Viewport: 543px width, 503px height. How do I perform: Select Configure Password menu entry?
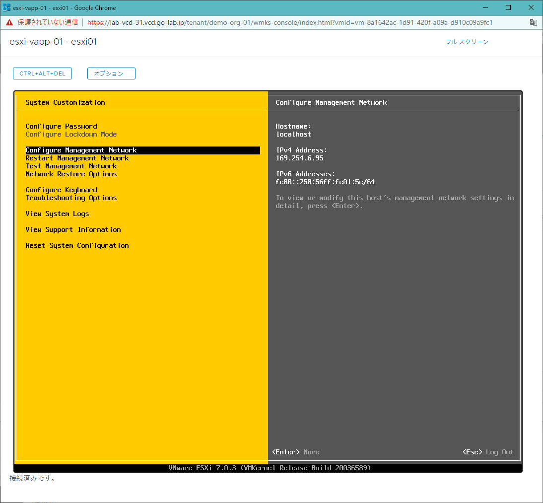61,126
